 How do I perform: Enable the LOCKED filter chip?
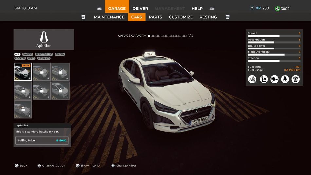(x=20, y=58)
